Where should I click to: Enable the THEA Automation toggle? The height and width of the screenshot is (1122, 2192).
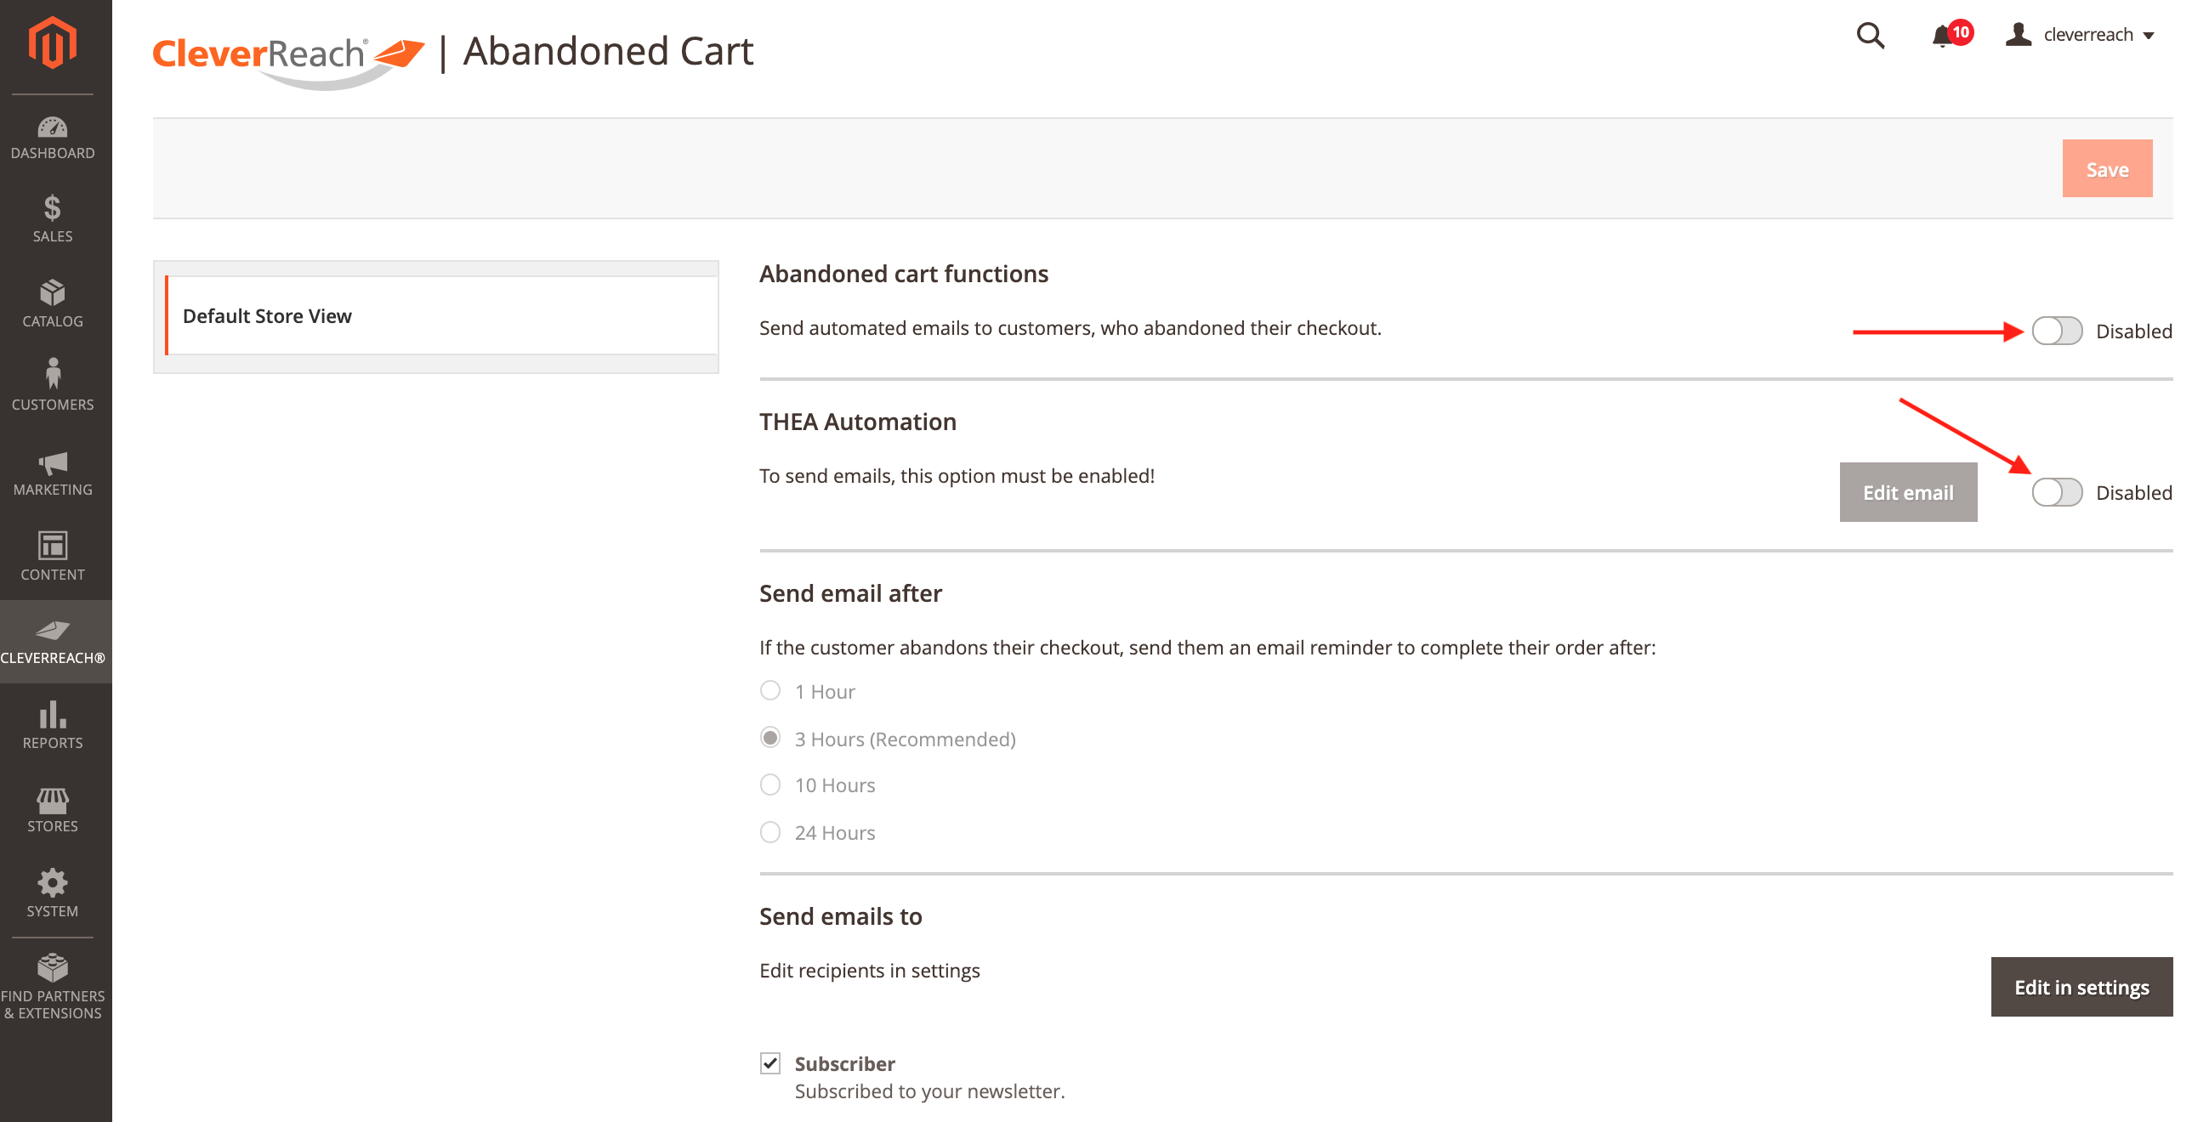click(x=2056, y=492)
